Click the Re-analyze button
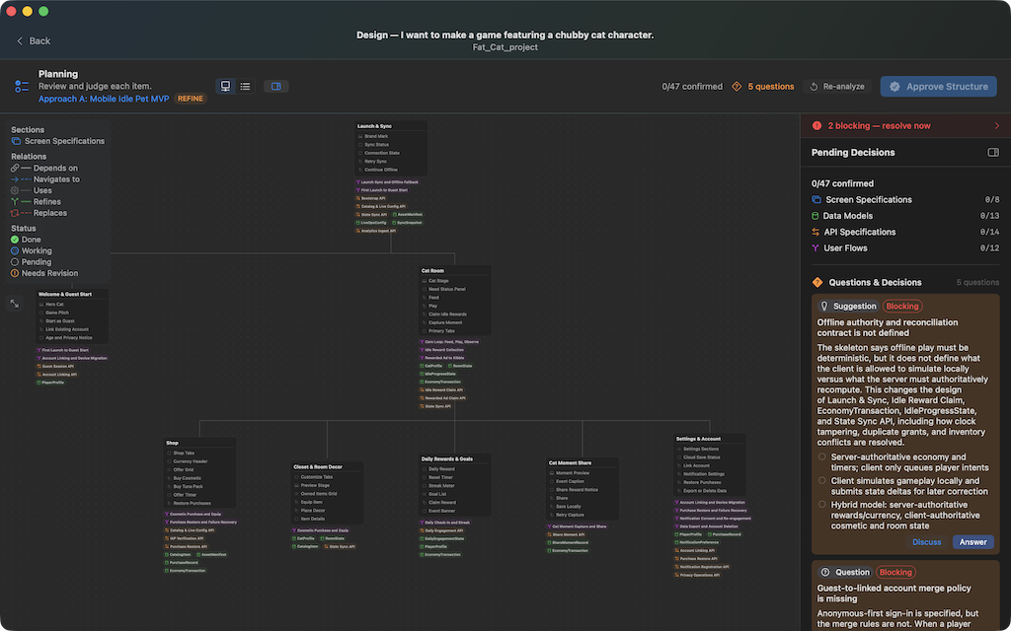This screenshot has width=1011, height=631. 837,87
